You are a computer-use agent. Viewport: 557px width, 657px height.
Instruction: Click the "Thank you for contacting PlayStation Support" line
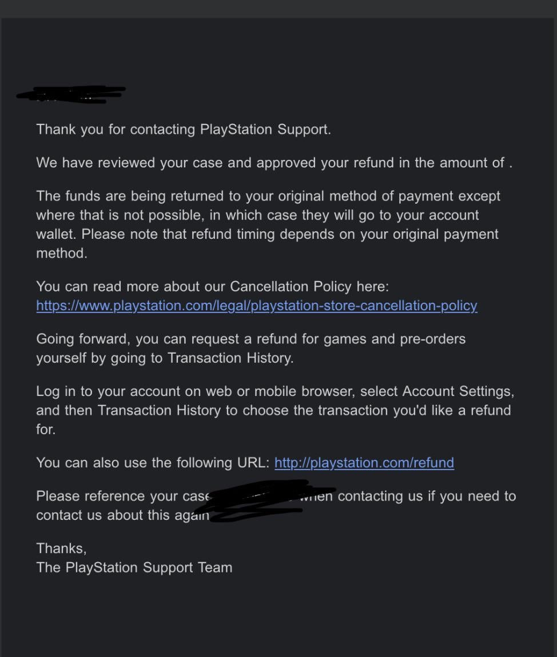coord(184,129)
